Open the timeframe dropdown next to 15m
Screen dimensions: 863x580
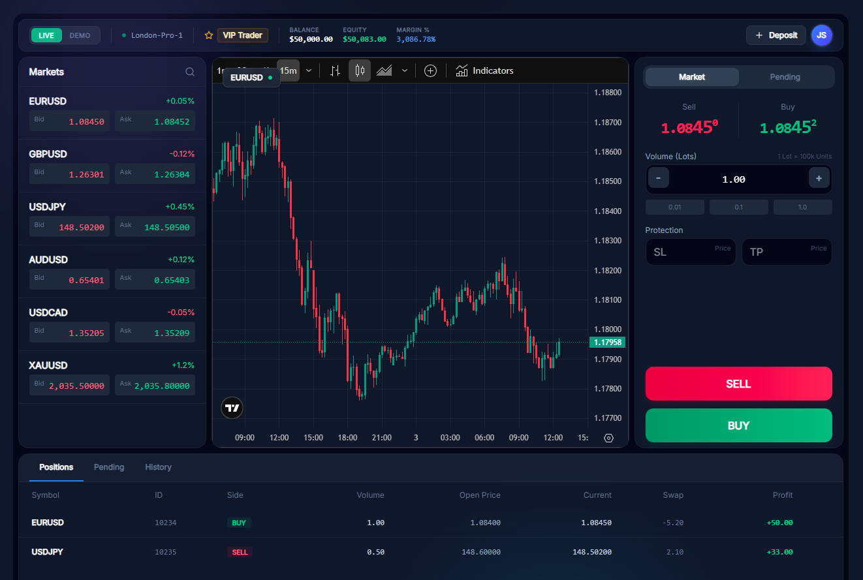coord(308,70)
